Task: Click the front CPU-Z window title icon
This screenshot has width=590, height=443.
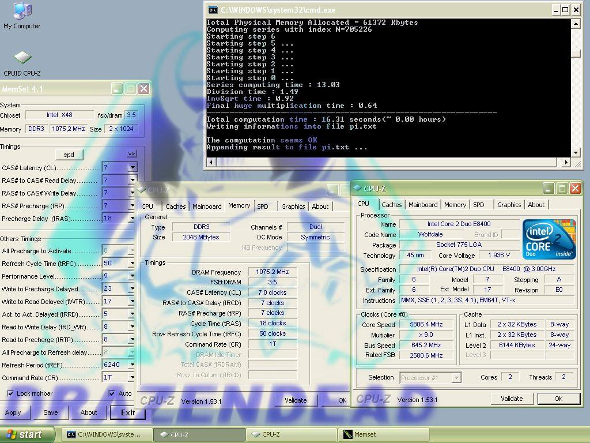Action: click(357, 188)
